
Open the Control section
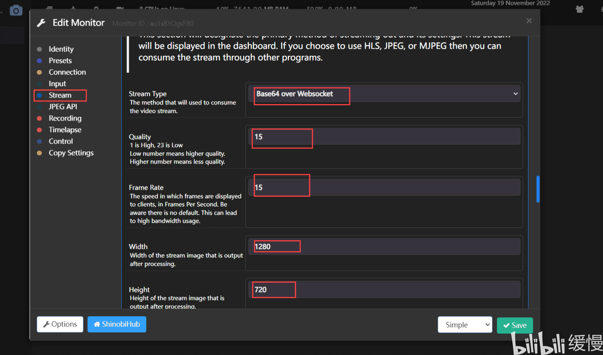[61, 142]
